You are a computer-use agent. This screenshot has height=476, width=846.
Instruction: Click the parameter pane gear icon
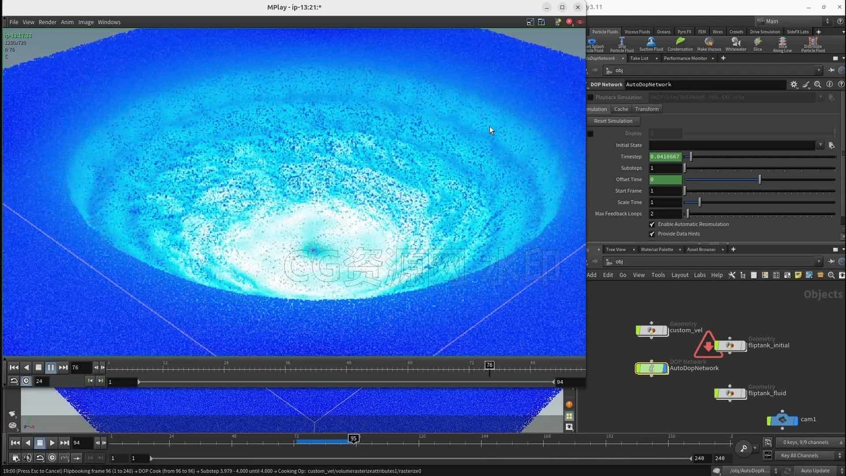point(794,84)
